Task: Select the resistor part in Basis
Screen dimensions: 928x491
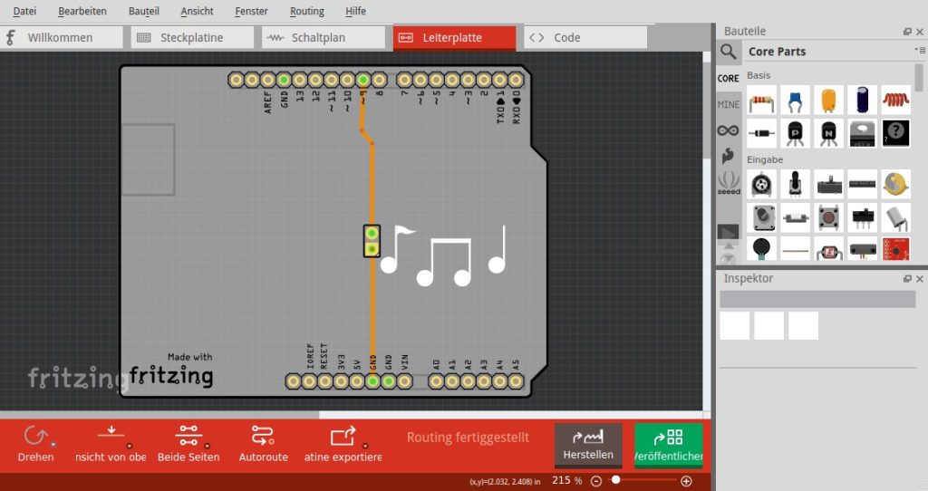Action: (762, 100)
